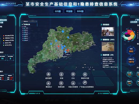Click the previous arrow beside 图像抓拍 image

point(100,47)
